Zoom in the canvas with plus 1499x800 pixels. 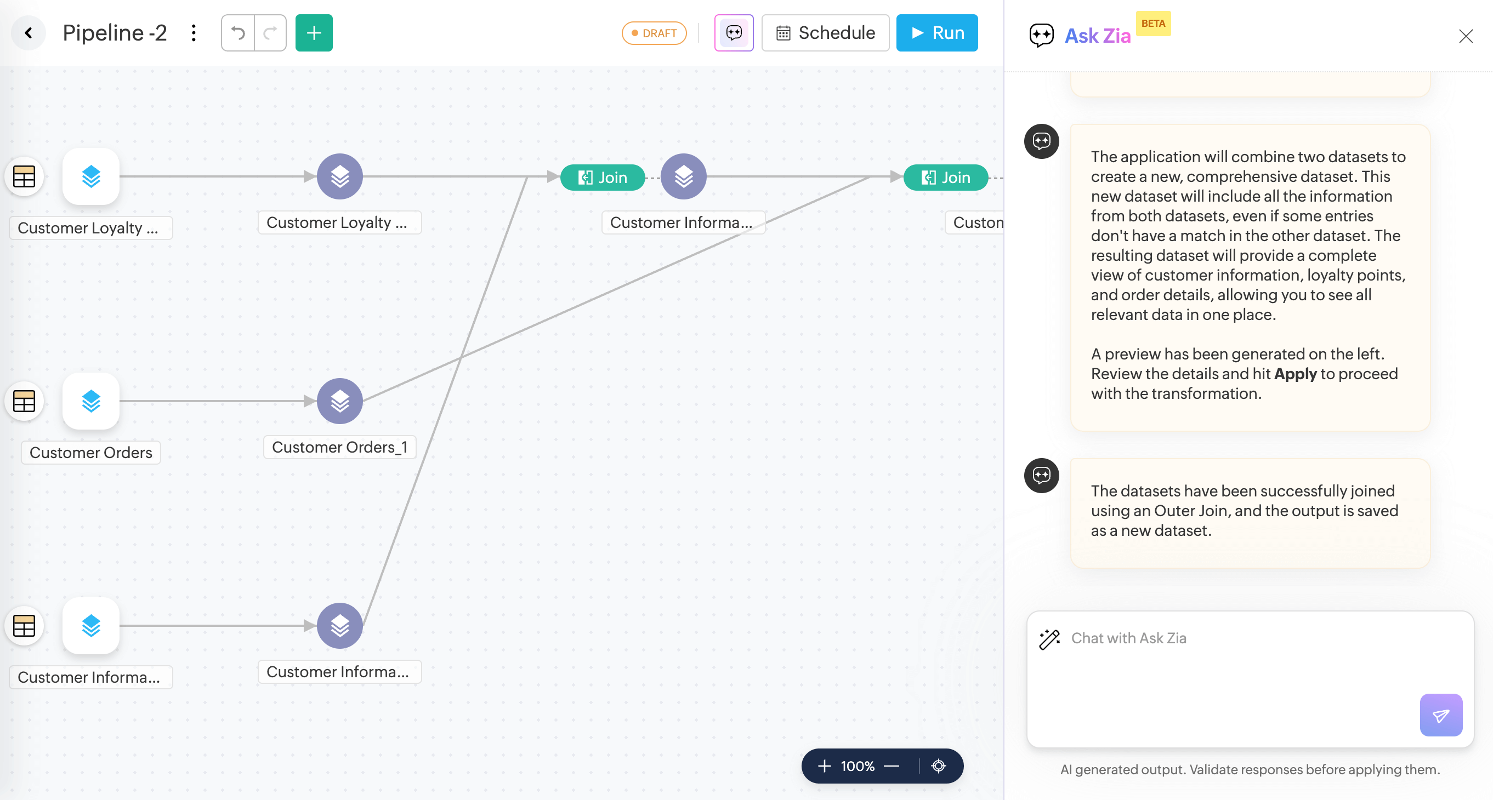coord(824,765)
